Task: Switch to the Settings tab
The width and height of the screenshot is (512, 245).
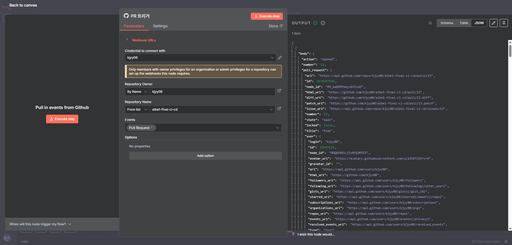Action: (160, 26)
